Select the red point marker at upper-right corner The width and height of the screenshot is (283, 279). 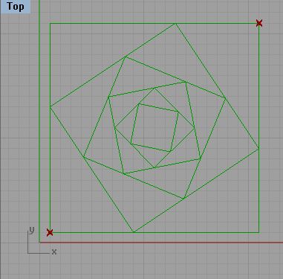[x=259, y=23]
